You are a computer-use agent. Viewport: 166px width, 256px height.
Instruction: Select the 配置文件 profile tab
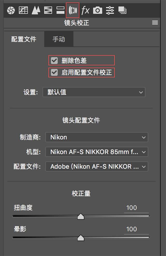(x=24, y=39)
